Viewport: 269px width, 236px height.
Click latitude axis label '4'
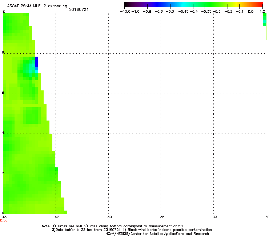pyautogui.click(x=3, y=133)
